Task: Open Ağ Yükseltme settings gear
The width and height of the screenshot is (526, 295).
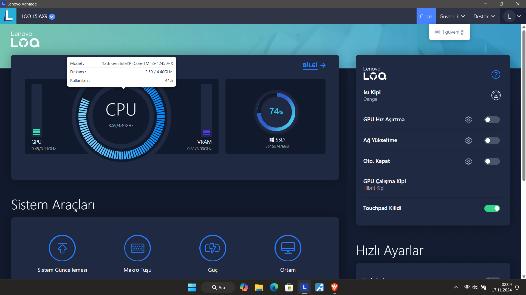Action: [468, 140]
